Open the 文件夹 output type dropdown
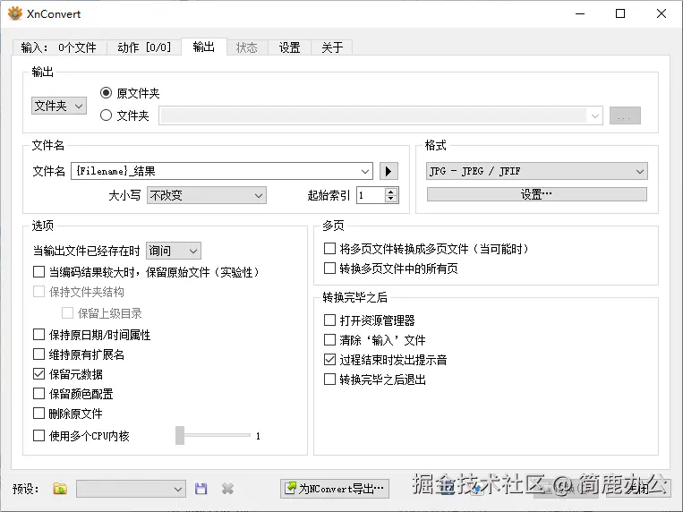The height and width of the screenshot is (512, 683). click(59, 106)
